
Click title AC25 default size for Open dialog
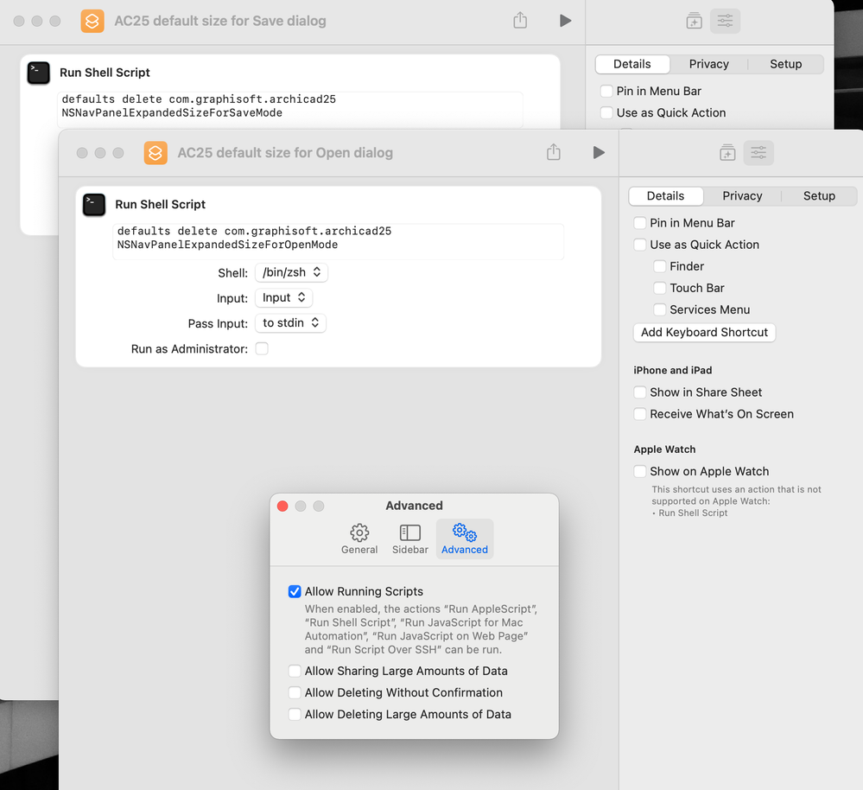pos(285,152)
